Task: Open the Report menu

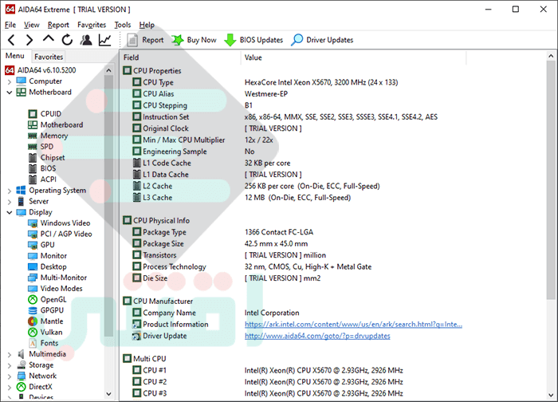Action: coord(58,25)
